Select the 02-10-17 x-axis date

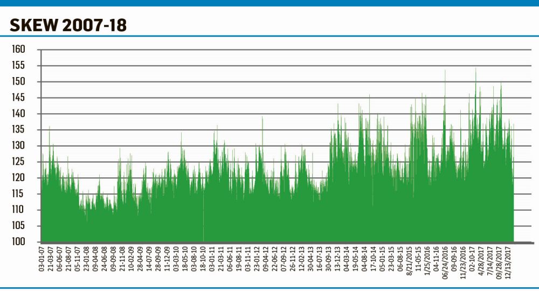pos(472,259)
